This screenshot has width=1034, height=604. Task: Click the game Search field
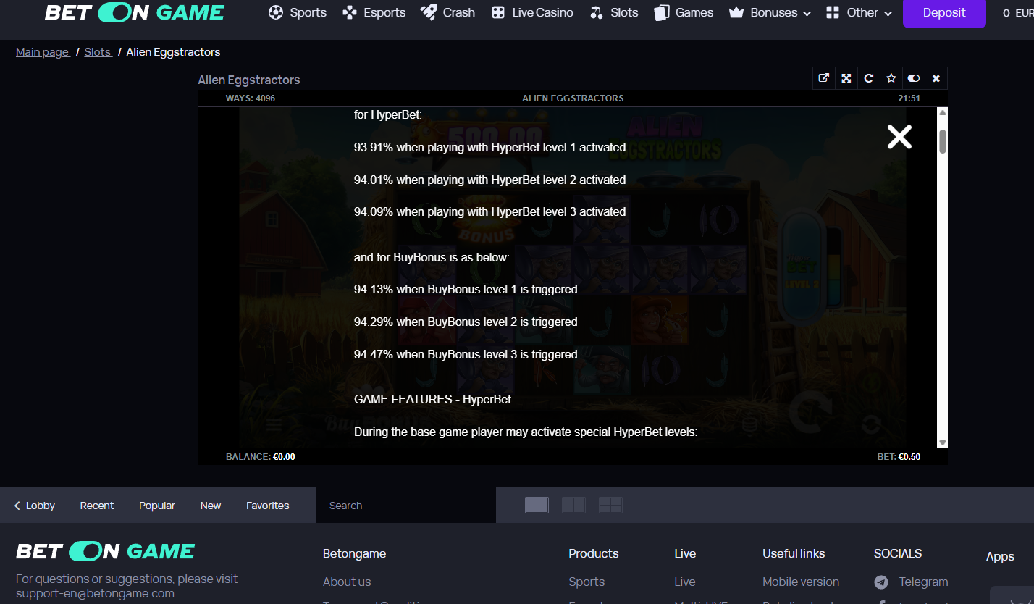coord(405,506)
